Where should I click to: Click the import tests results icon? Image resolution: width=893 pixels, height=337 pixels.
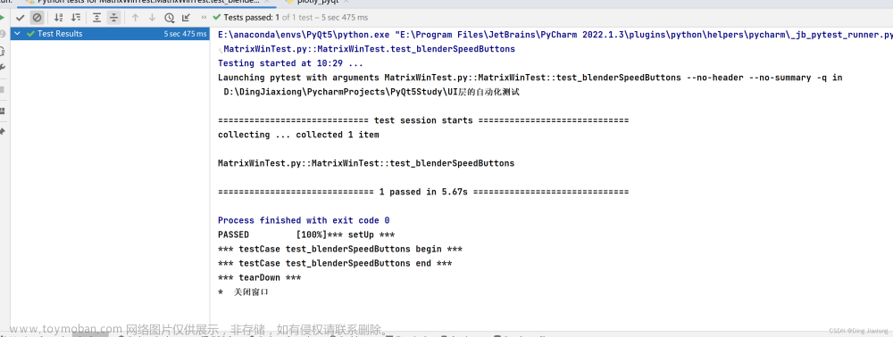coord(186,18)
